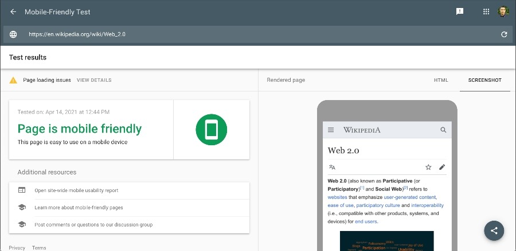Click the Test results heading
This screenshot has height=251, width=516.
pos(28,57)
